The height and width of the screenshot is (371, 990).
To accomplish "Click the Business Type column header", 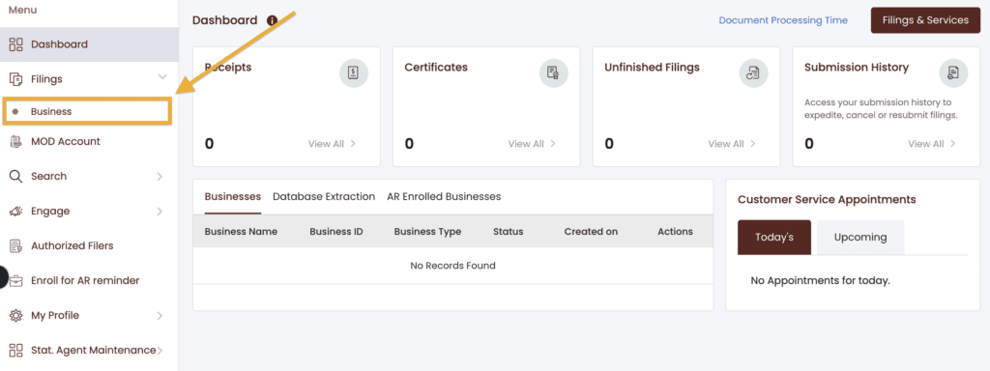I will coord(427,232).
